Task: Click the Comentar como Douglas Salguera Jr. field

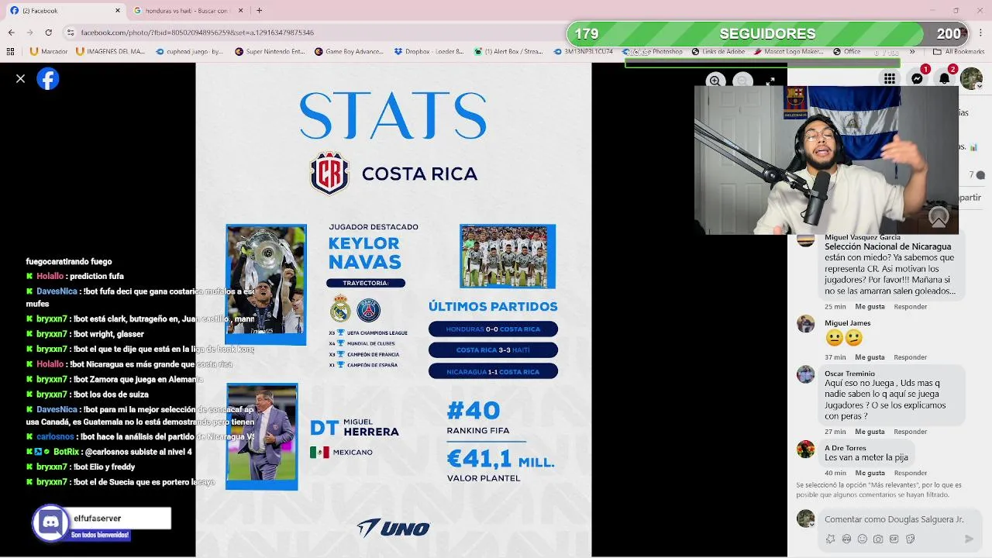Action: [894, 519]
